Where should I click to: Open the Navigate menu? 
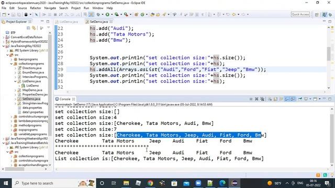tap(50, 8)
